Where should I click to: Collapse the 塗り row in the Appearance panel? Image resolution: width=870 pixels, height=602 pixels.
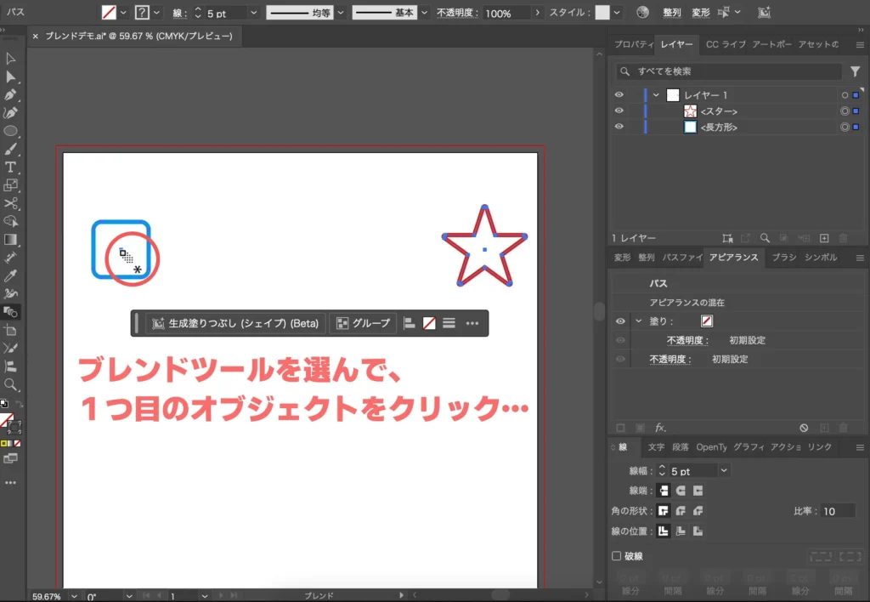point(639,321)
